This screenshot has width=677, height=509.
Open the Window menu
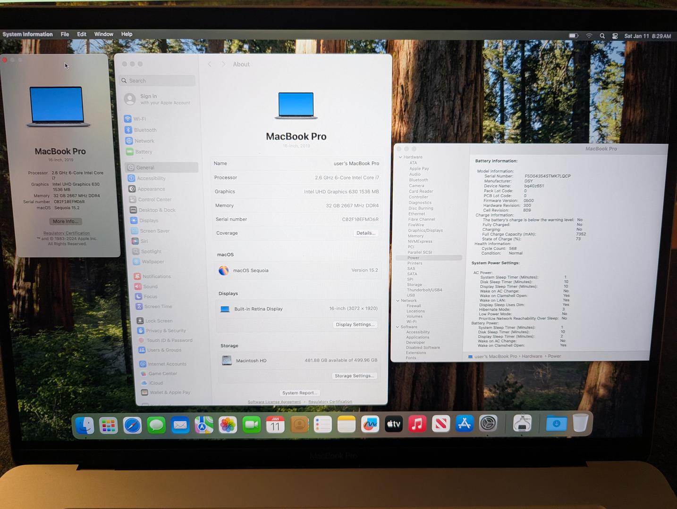click(104, 34)
